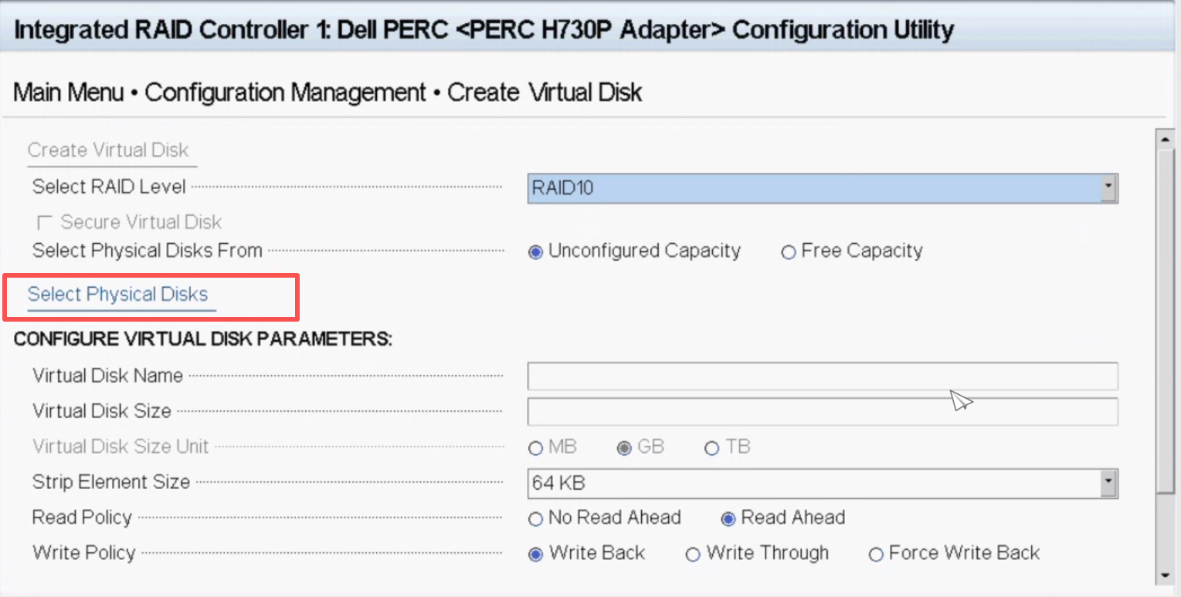
Task: Select the Unconfigured Capacity radio button
Action: [535, 252]
